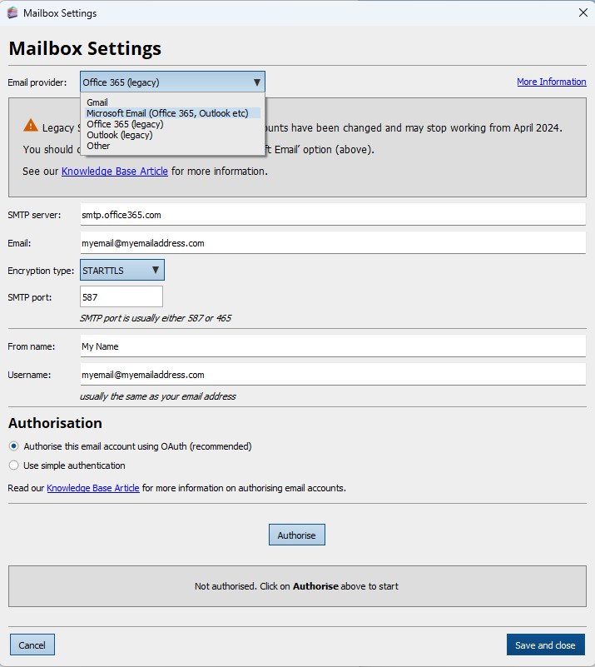Open the Email provider dropdown

pos(172,82)
